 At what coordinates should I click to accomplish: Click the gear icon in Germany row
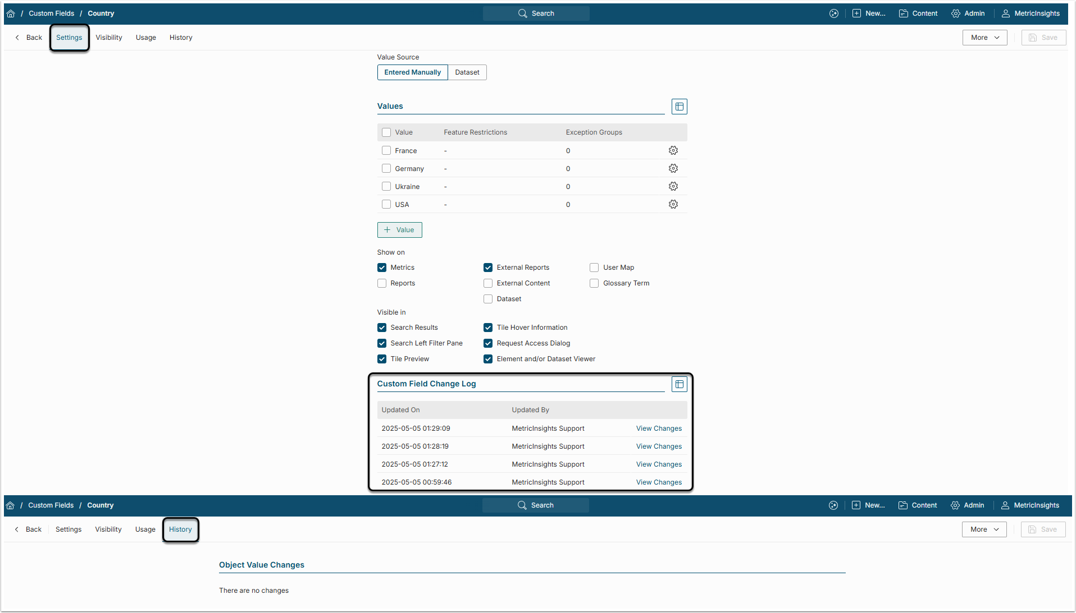(673, 168)
